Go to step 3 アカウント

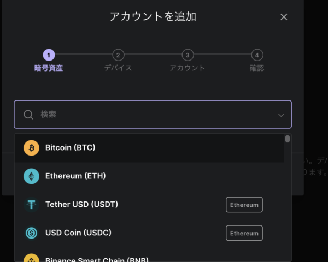click(x=188, y=61)
